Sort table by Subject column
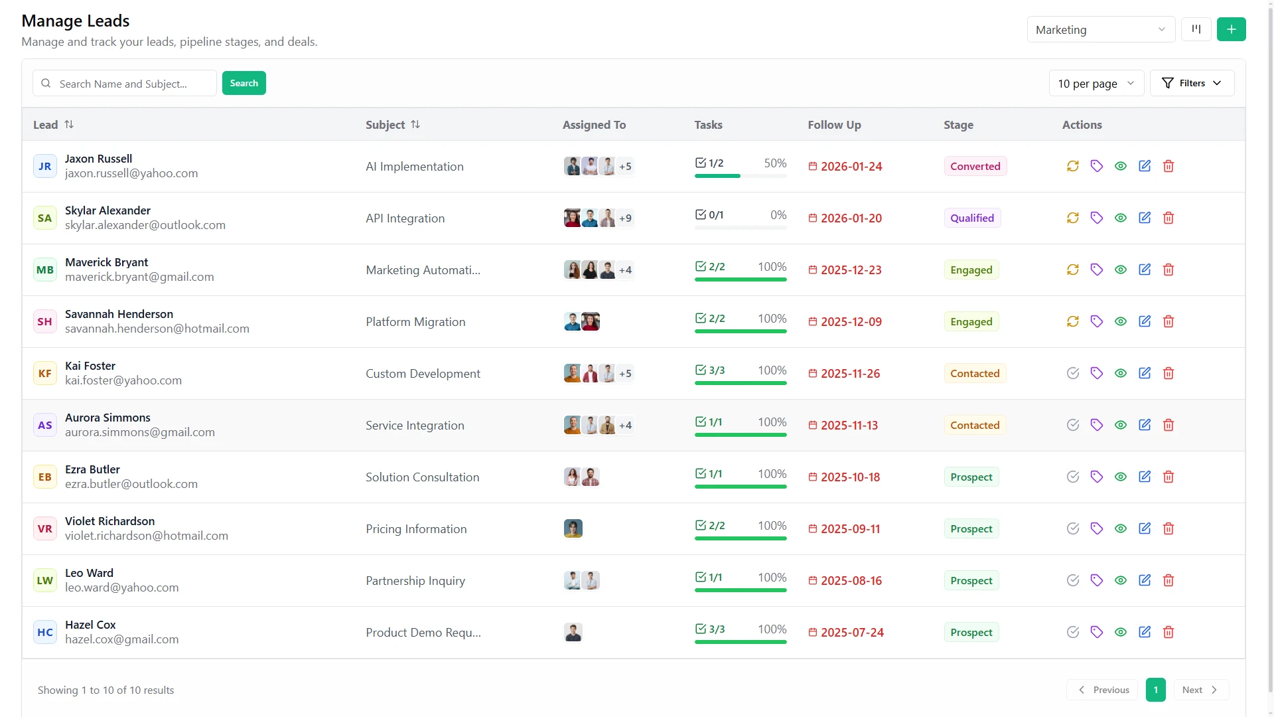Viewport: 1274px width, 717px height. 393,125
